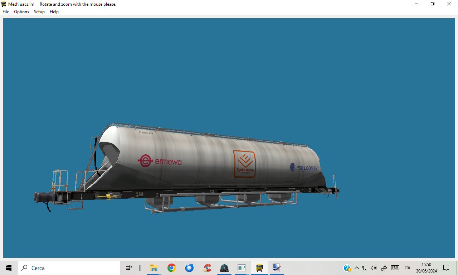Restore down the Mesh uacs.im window
Screen dimensions: 458x275
[433, 4]
